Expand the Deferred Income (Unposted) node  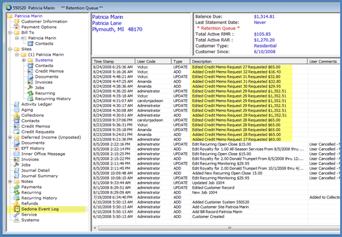(x=10, y=137)
